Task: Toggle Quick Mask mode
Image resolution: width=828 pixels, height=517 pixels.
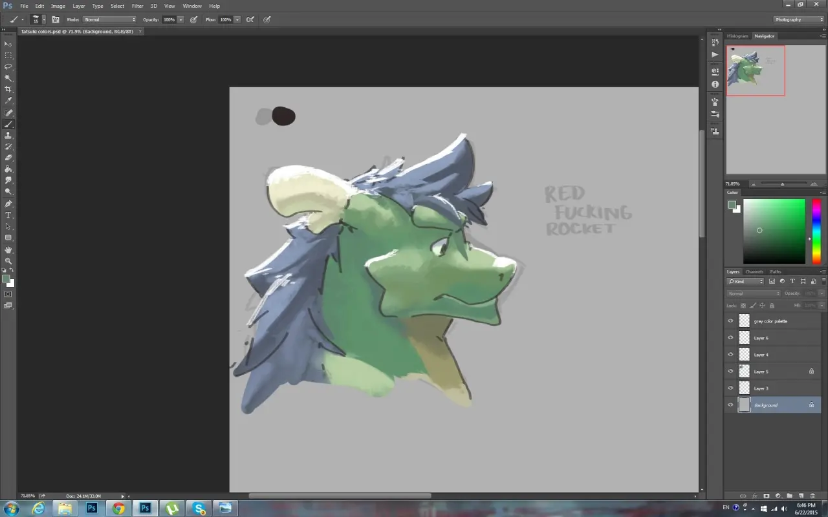Action: point(8,294)
